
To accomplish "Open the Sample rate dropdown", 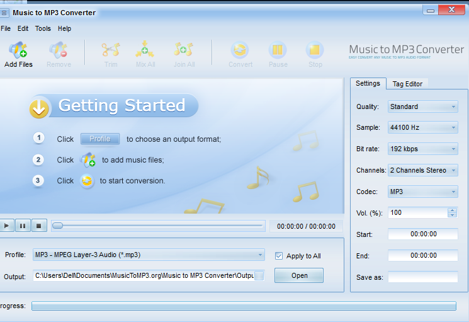I will (422, 127).
